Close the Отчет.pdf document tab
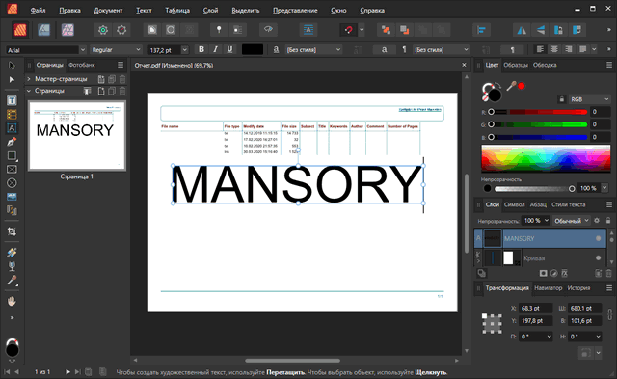 click(x=464, y=65)
